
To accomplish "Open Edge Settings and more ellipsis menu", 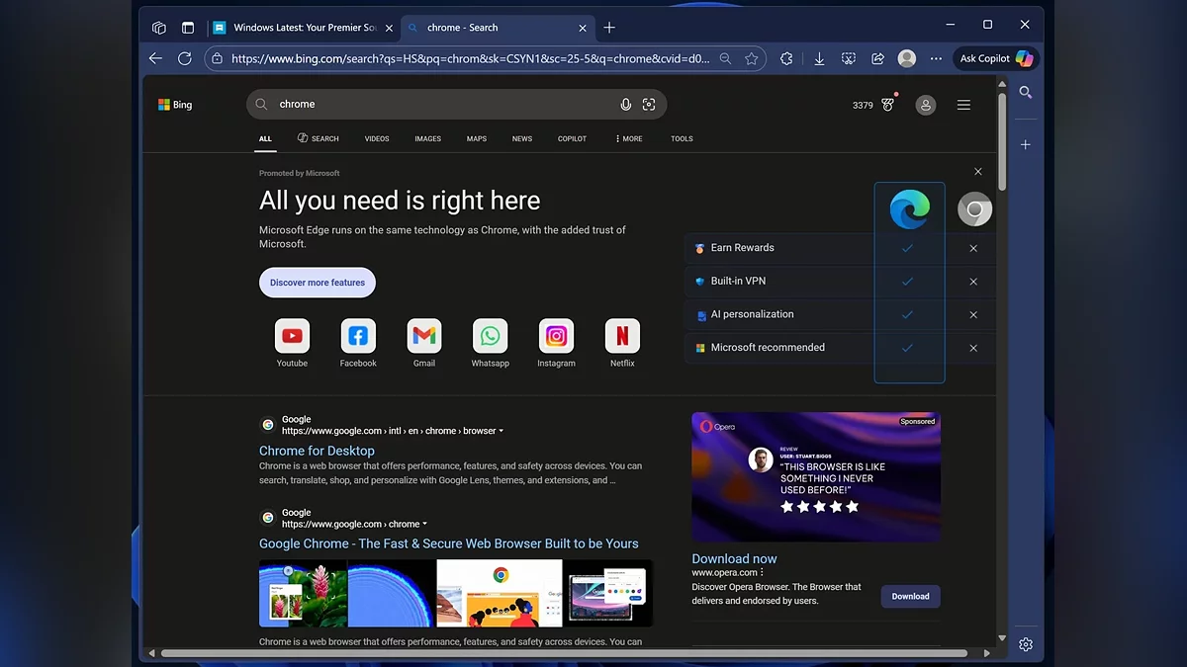I will click(936, 59).
